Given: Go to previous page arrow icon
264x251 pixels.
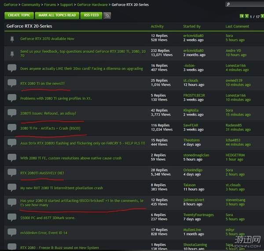Looking at the screenshot, I should [247, 16].
